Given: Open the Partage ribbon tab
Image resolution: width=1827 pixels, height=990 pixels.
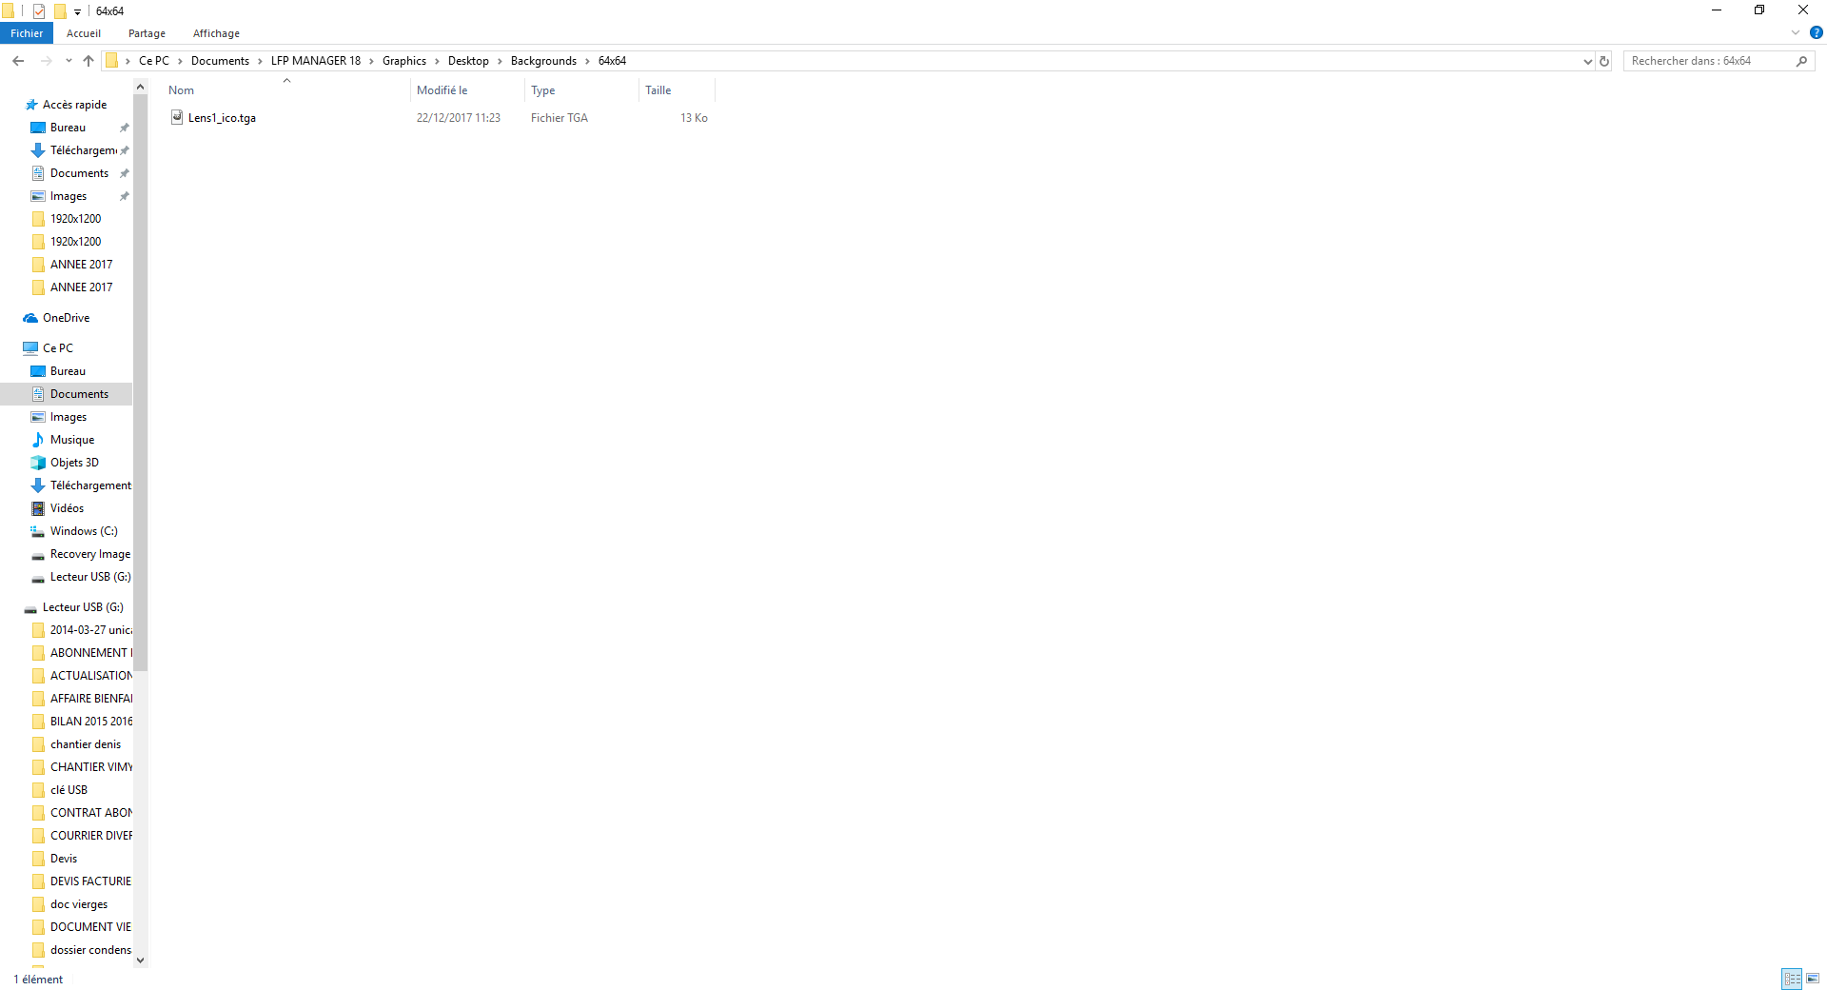Looking at the screenshot, I should (147, 33).
